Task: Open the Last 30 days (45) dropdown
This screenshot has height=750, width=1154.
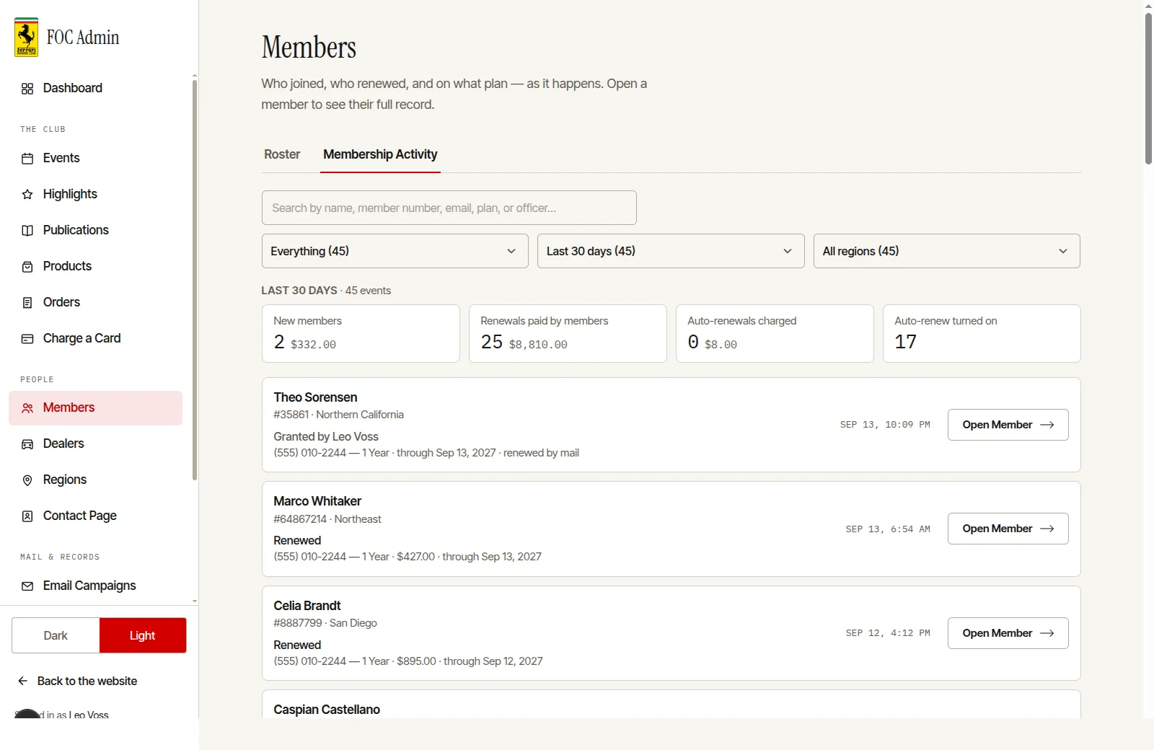Action: coord(671,251)
